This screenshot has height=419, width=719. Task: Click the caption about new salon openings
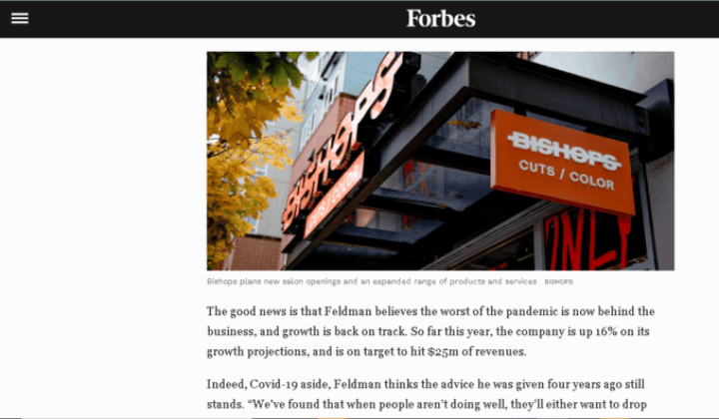tap(371, 281)
